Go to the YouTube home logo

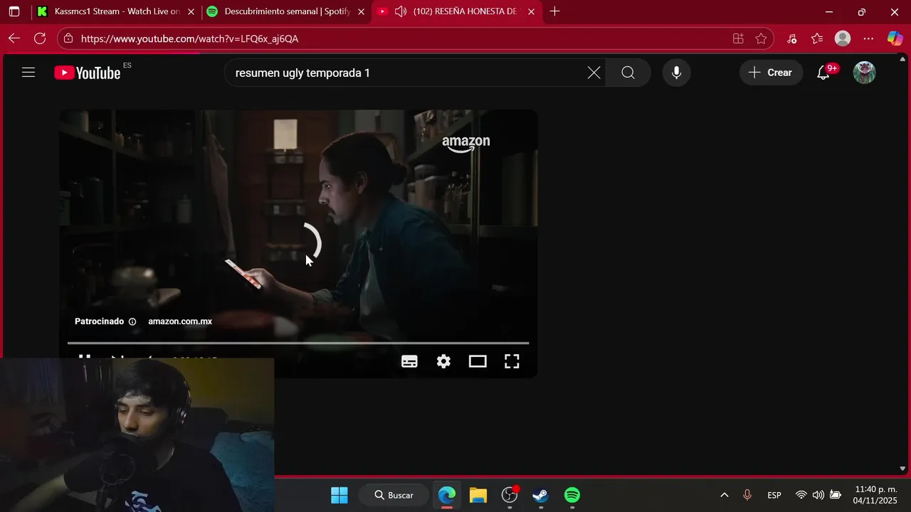tap(88, 73)
